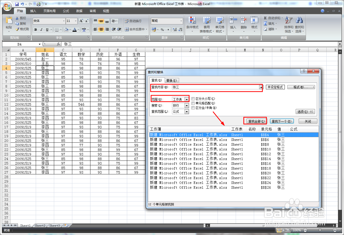Switch to the Sheet2 worksheet tab
The image size is (344, 235).
[40, 225]
